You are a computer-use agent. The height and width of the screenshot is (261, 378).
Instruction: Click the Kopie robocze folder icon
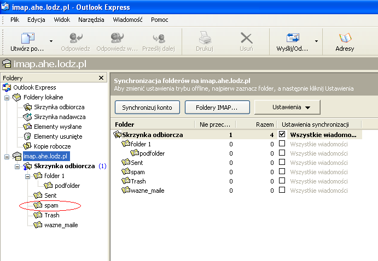point(27,146)
